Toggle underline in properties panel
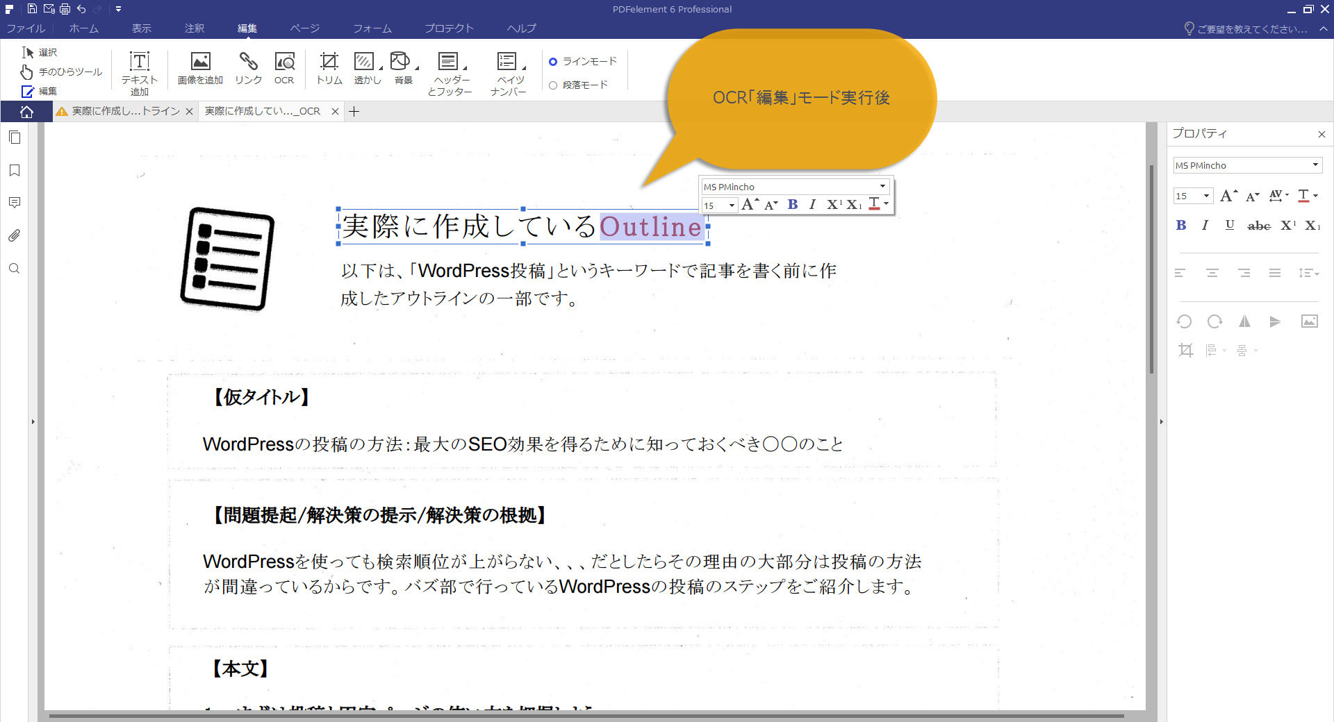Screen dimensions: 1334x722 tap(1230, 225)
